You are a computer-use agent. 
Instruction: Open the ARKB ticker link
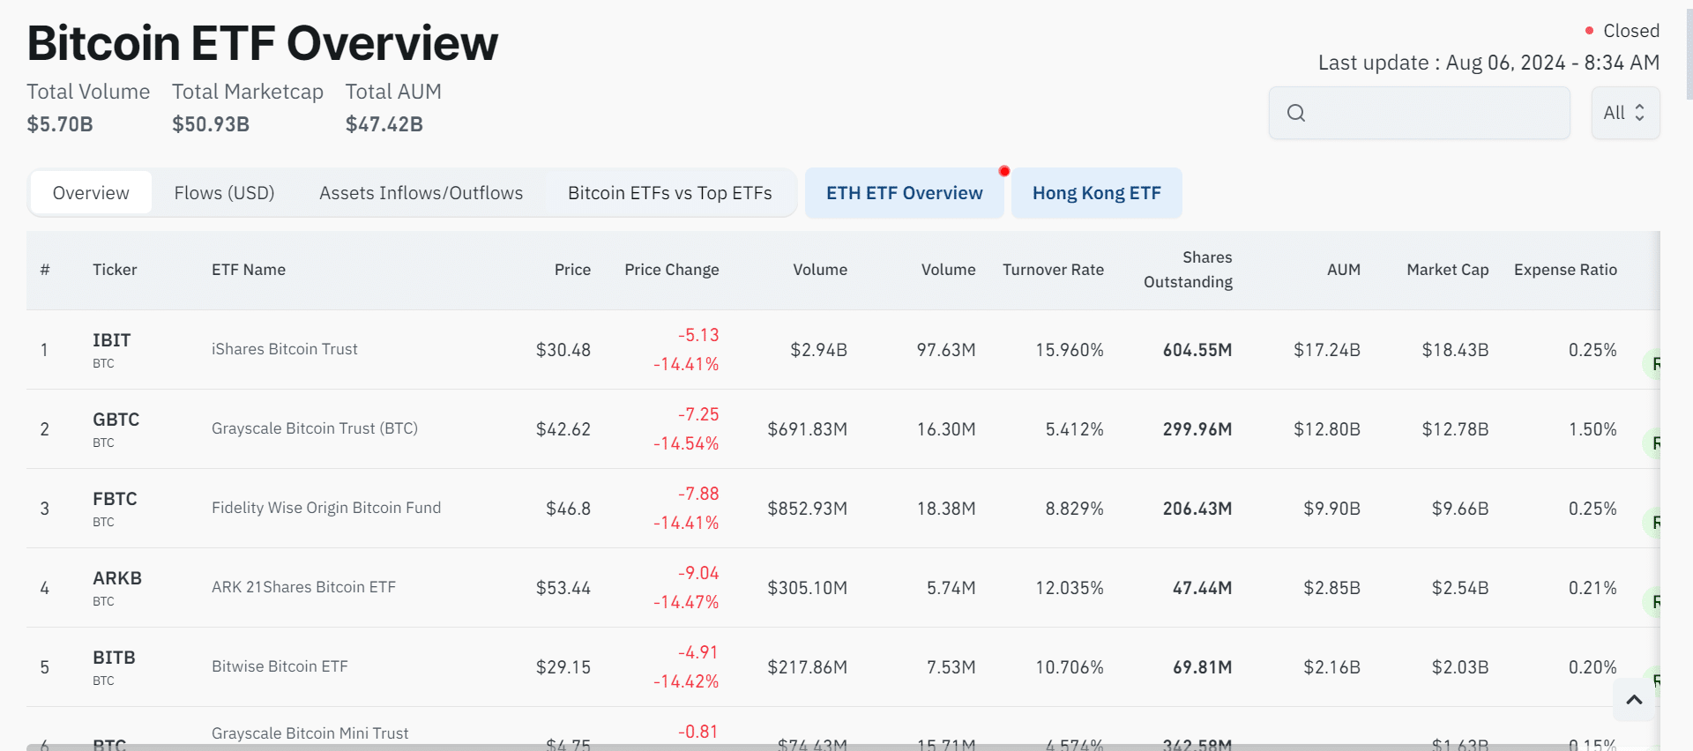click(116, 578)
